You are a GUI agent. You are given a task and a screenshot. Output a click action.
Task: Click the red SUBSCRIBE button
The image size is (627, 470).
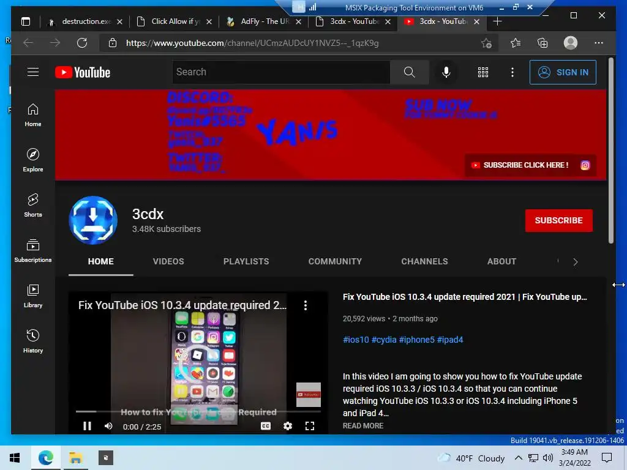(x=558, y=220)
